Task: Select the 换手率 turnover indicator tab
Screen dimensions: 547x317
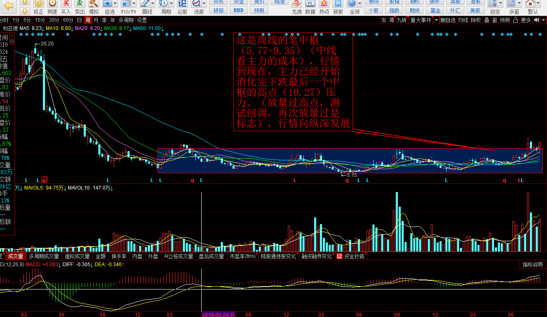Action: 119,256
